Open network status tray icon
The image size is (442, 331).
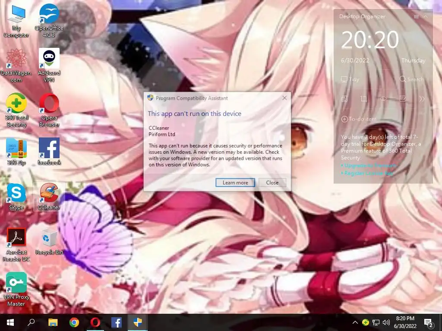[376, 322]
